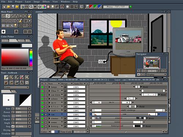Open the New layer dropdown
Viewport: 183px width, 137px height.
(54, 84)
